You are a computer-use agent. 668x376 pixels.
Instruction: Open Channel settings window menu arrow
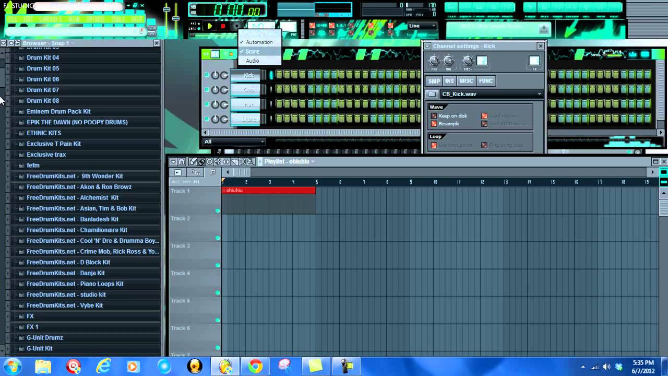tap(427, 46)
